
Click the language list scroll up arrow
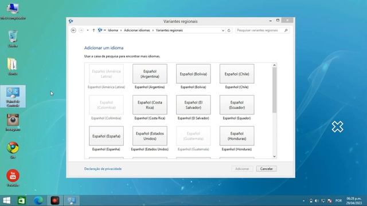point(274,65)
